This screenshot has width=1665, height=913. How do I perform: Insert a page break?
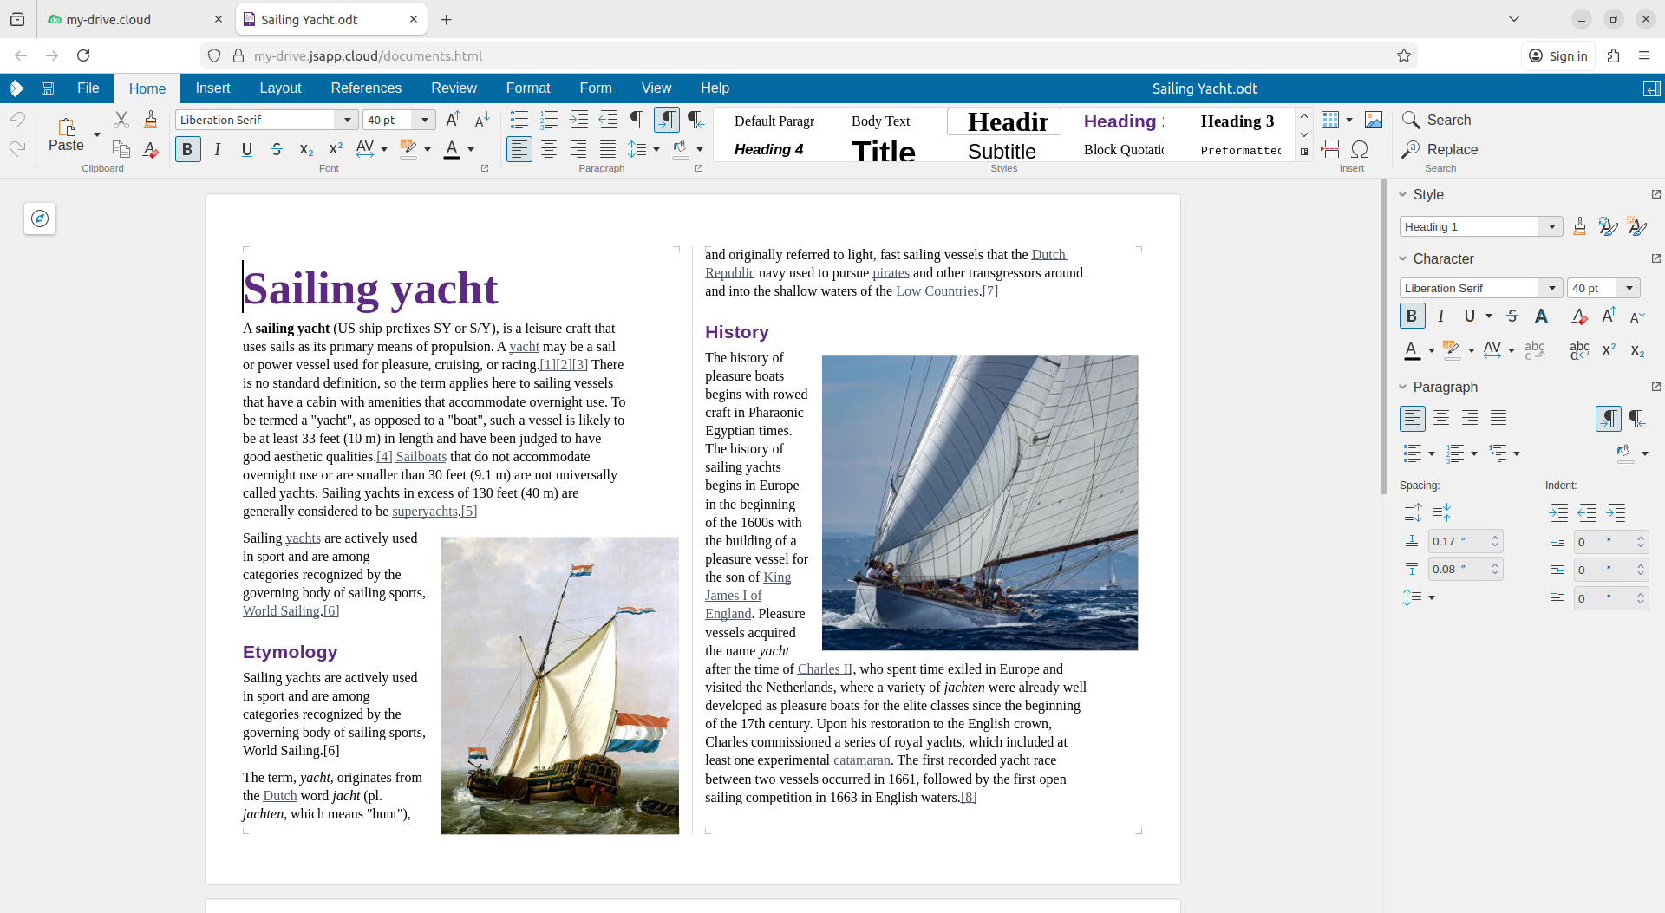tap(1330, 149)
